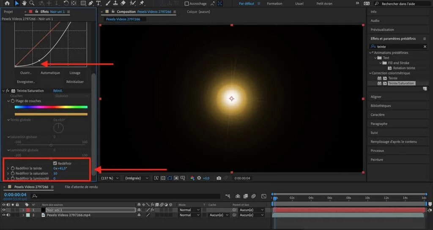
Task: Open the help search field
Action: (402, 3)
